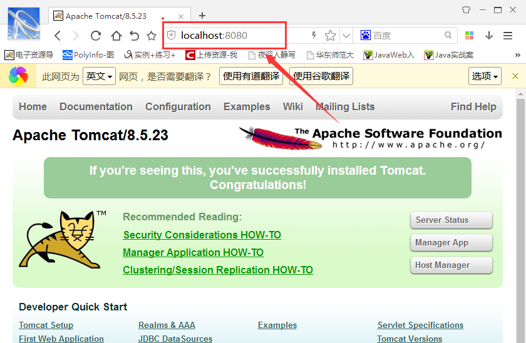Image resolution: width=526 pixels, height=343 pixels.
Task: Open the browser home page icon
Action: click(x=116, y=36)
